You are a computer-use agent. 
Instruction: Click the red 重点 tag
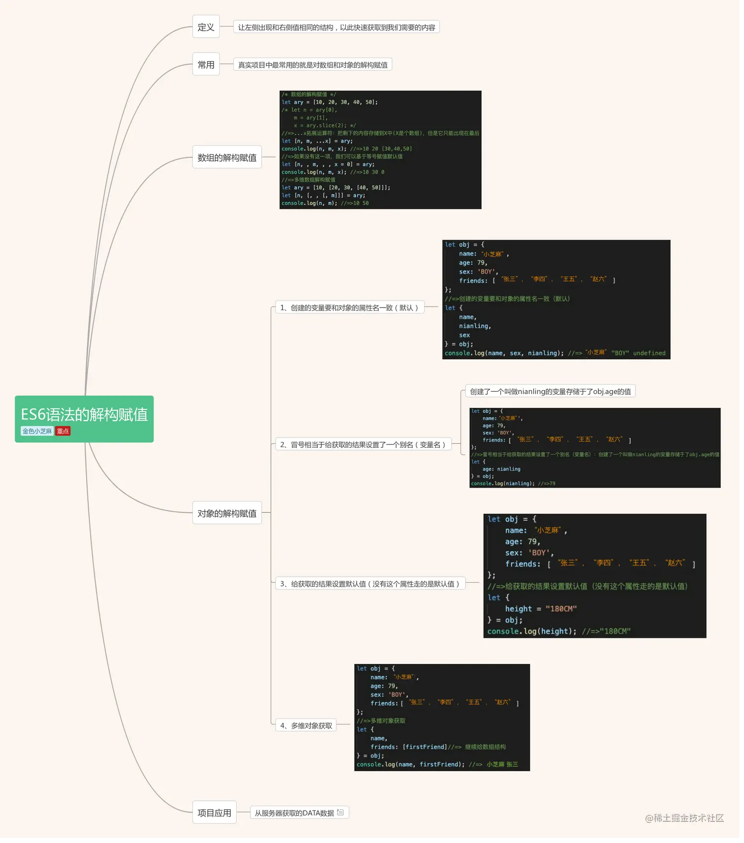click(x=63, y=431)
